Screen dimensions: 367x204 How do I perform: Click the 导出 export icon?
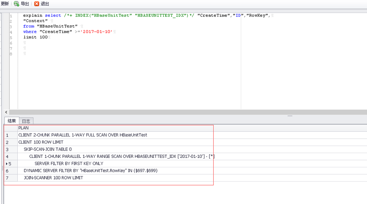pos(17,4)
